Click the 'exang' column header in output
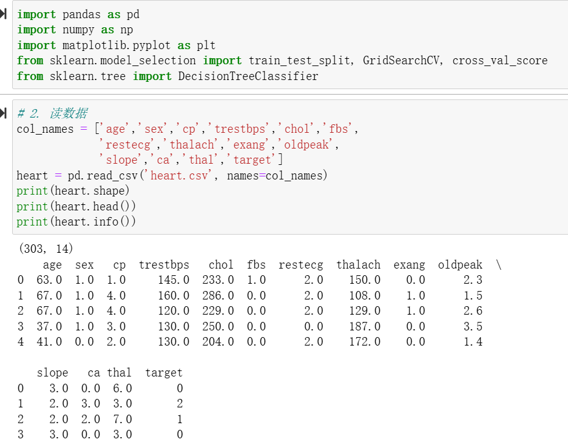This screenshot has width=568, height=445. click(x=410, y=265)
